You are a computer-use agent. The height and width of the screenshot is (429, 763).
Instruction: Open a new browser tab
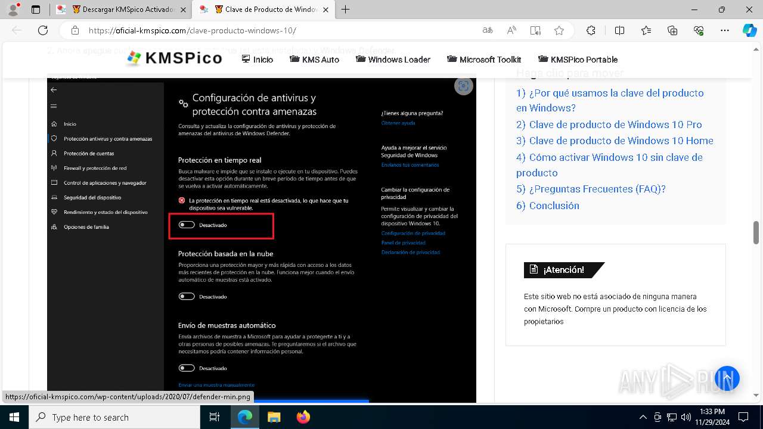pos(345,10)
